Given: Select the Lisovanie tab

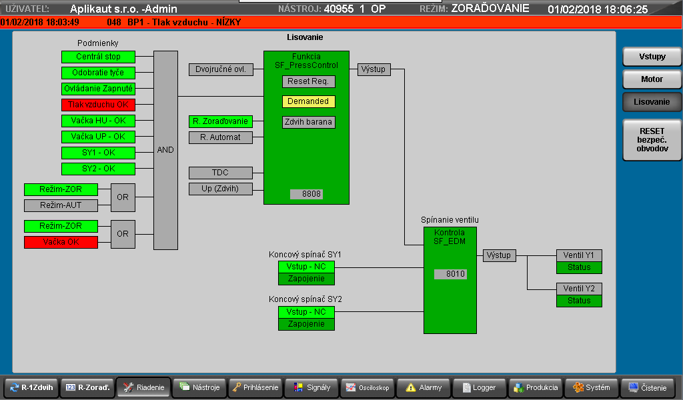Looking at the screenshot, I should click(652, 102).
